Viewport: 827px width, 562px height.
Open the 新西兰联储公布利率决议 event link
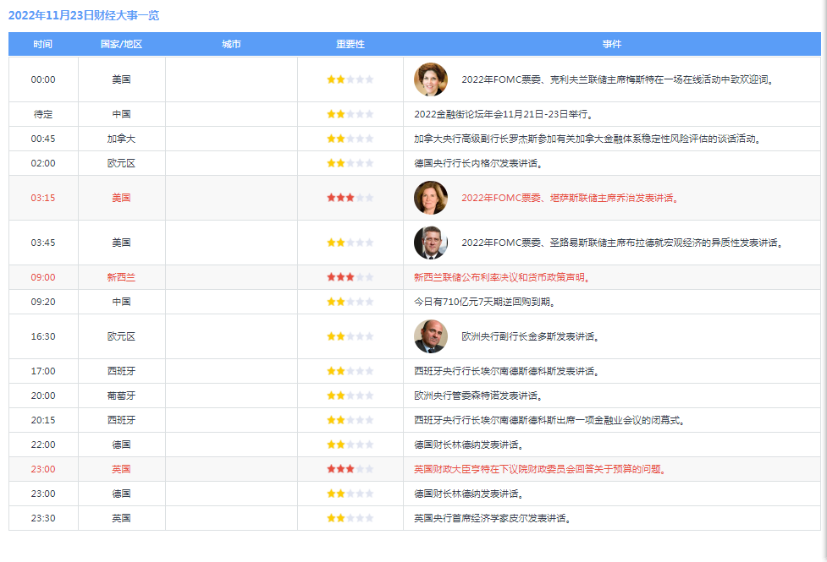click(x=502, y=277)
